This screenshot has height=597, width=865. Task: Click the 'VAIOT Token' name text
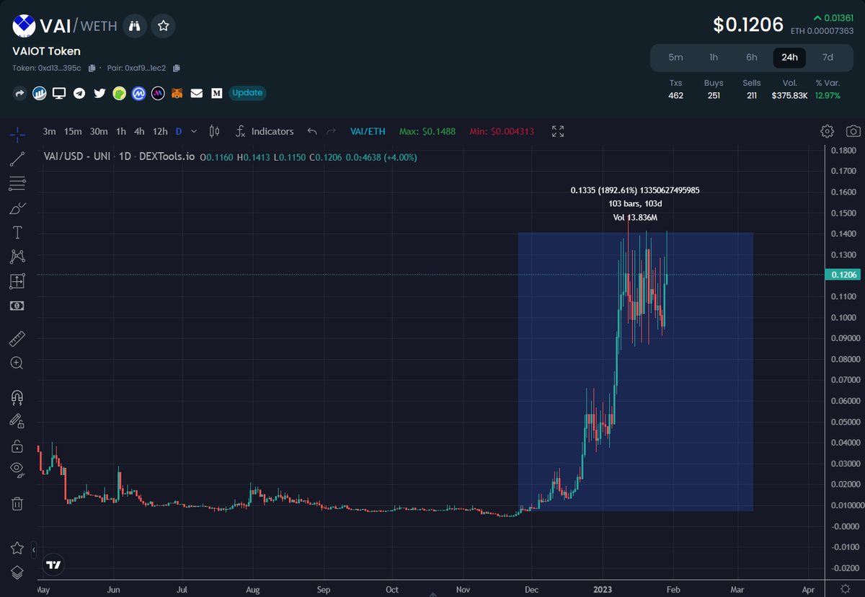[x=46, y=51]
